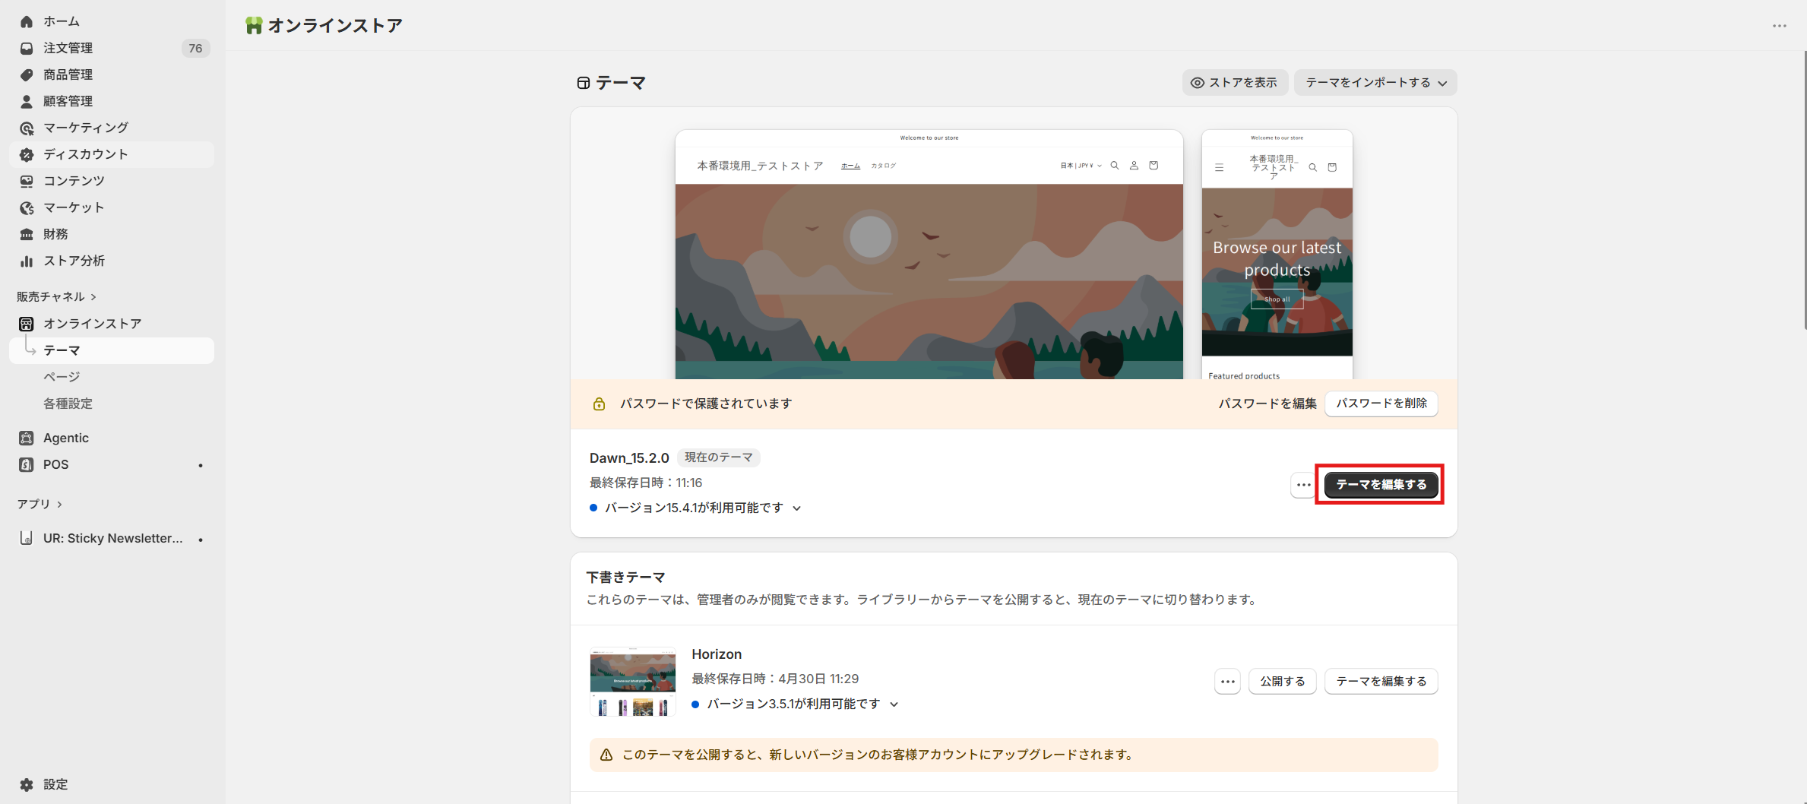Expand バージョン3.5.1が利用可能です details
Image resolution: width=1807 pixels, height=804 pixels.
(894, 704)
